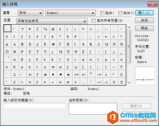Click the for-all ∀ symbol
The height and width of the screenshot is (126, 159).
(x=23, y=29)
